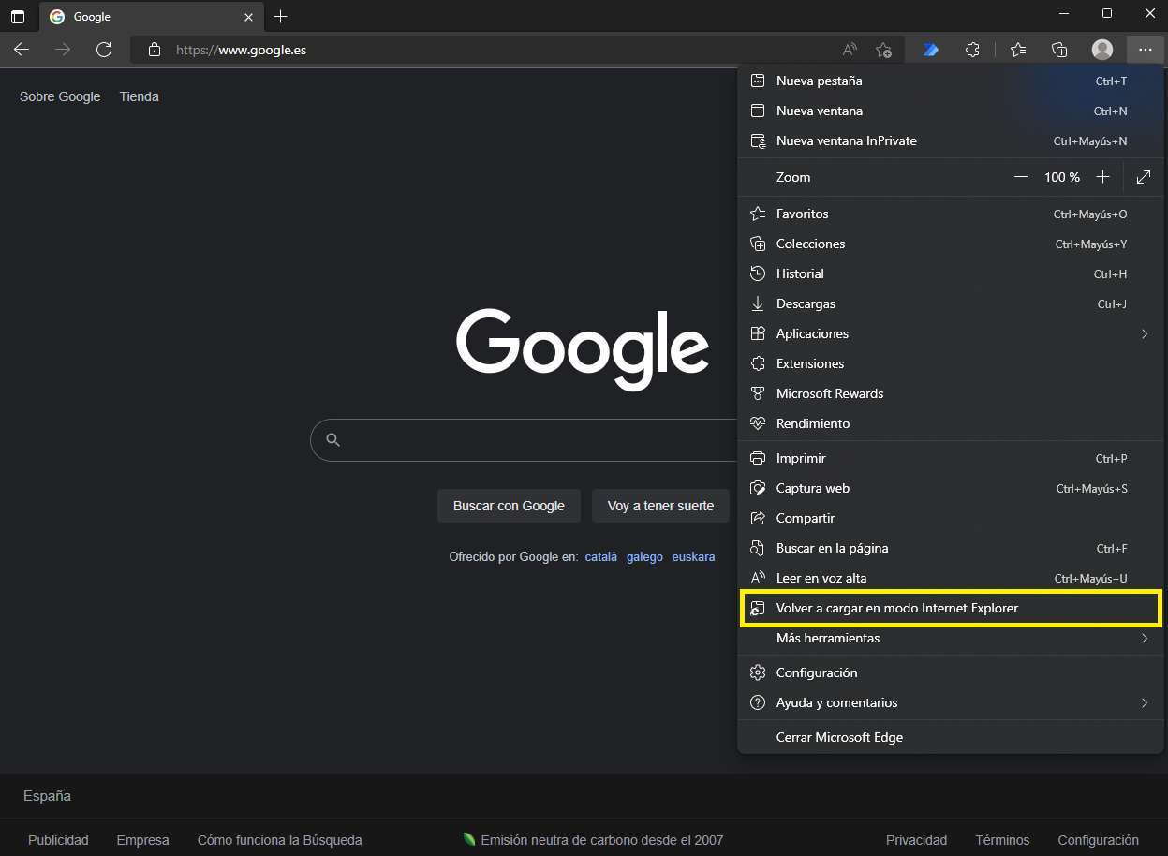Click the Privacidad footer link
The height and width of the screenshot is (856, 1168).
917,840
